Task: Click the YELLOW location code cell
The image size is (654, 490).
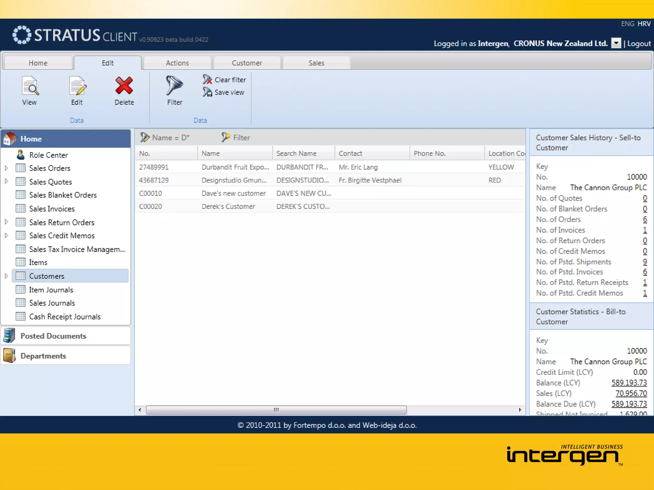Action: 501,167
